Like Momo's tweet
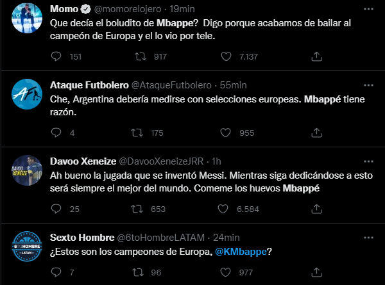Image resolution: width=385 pixels, height=285 pixels. point(225,57)
